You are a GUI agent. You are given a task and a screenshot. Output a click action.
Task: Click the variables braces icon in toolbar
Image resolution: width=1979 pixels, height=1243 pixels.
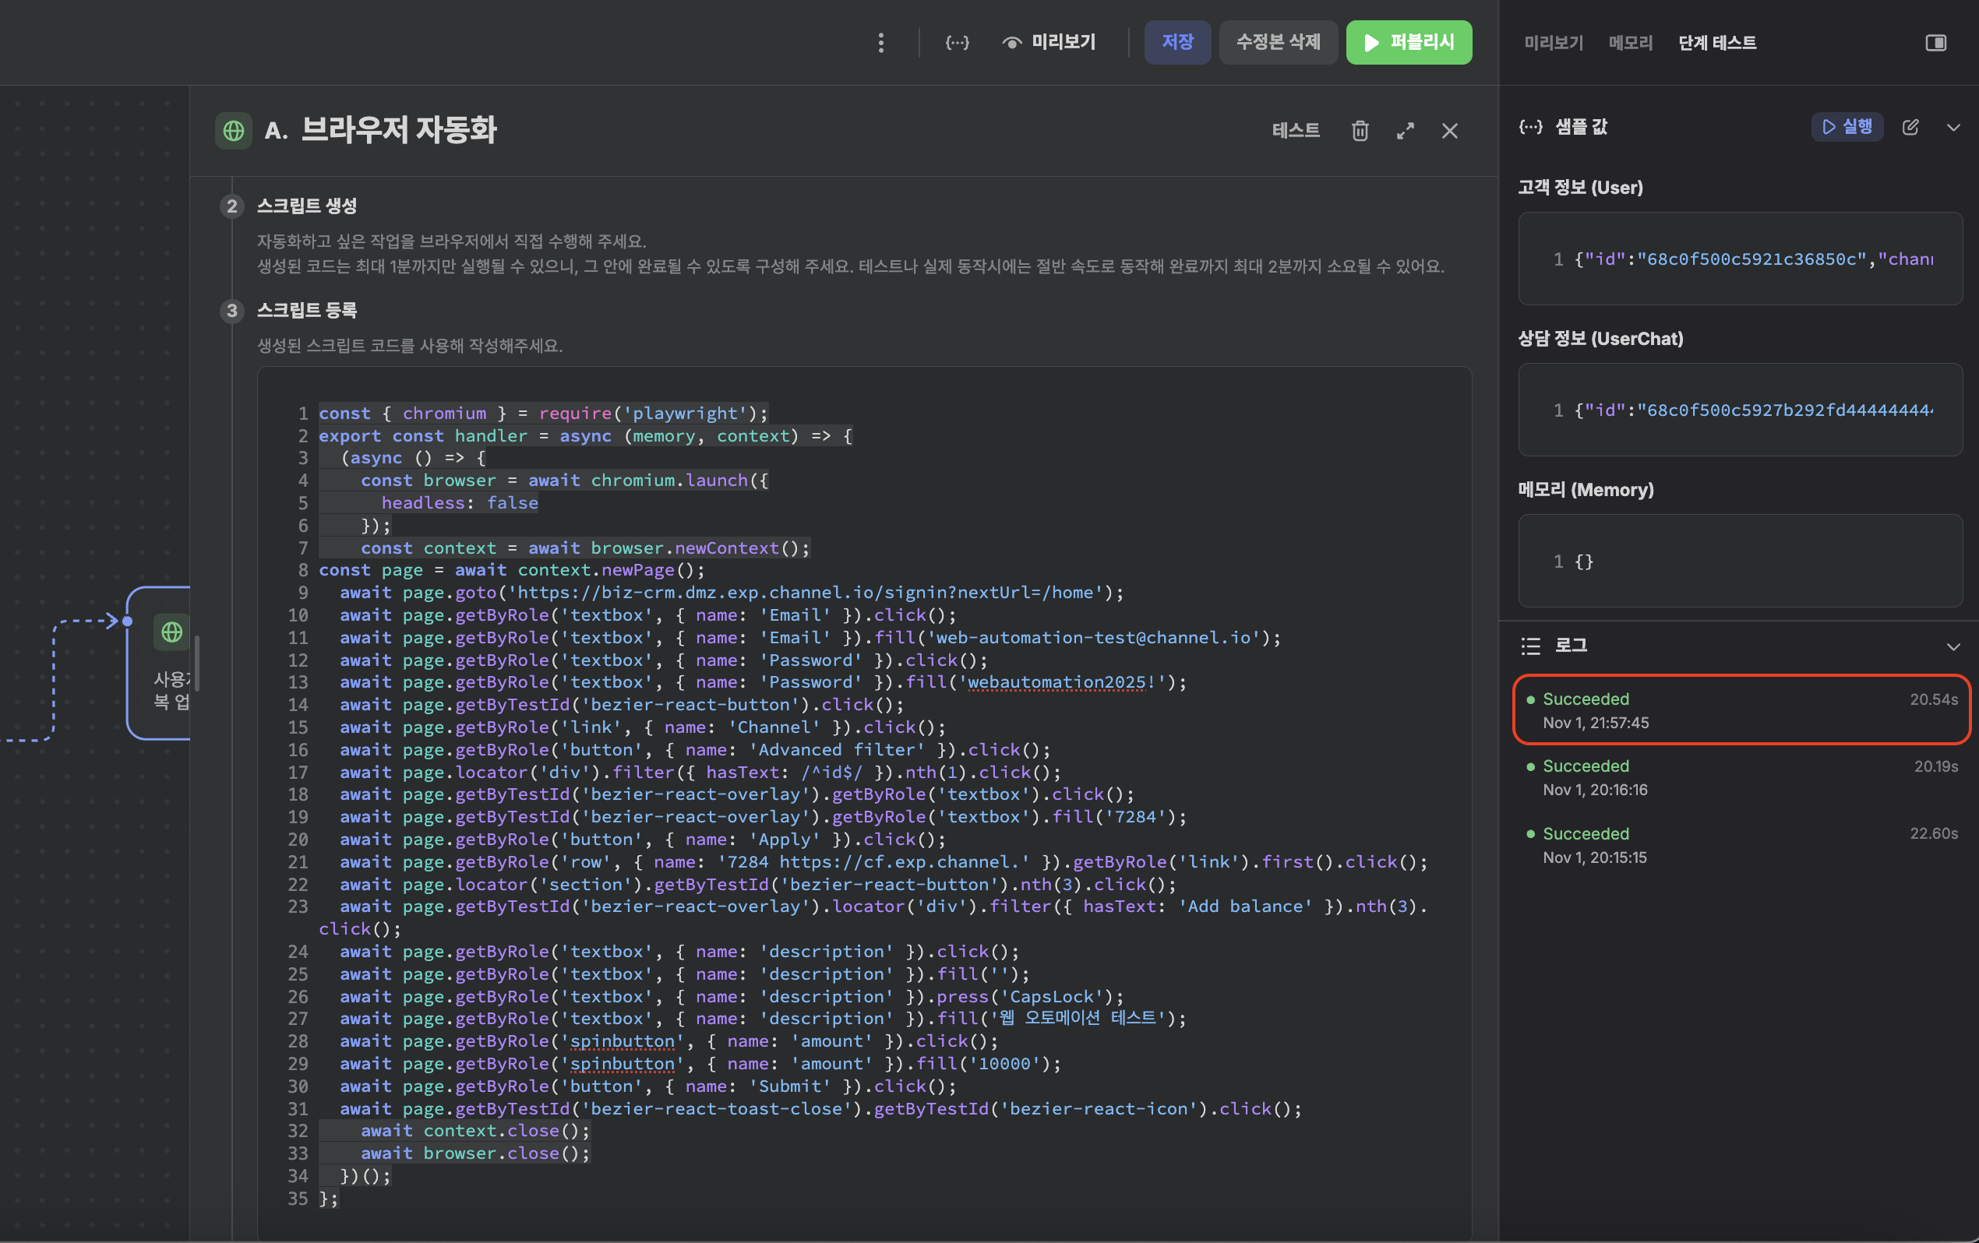tap(957, 43)
